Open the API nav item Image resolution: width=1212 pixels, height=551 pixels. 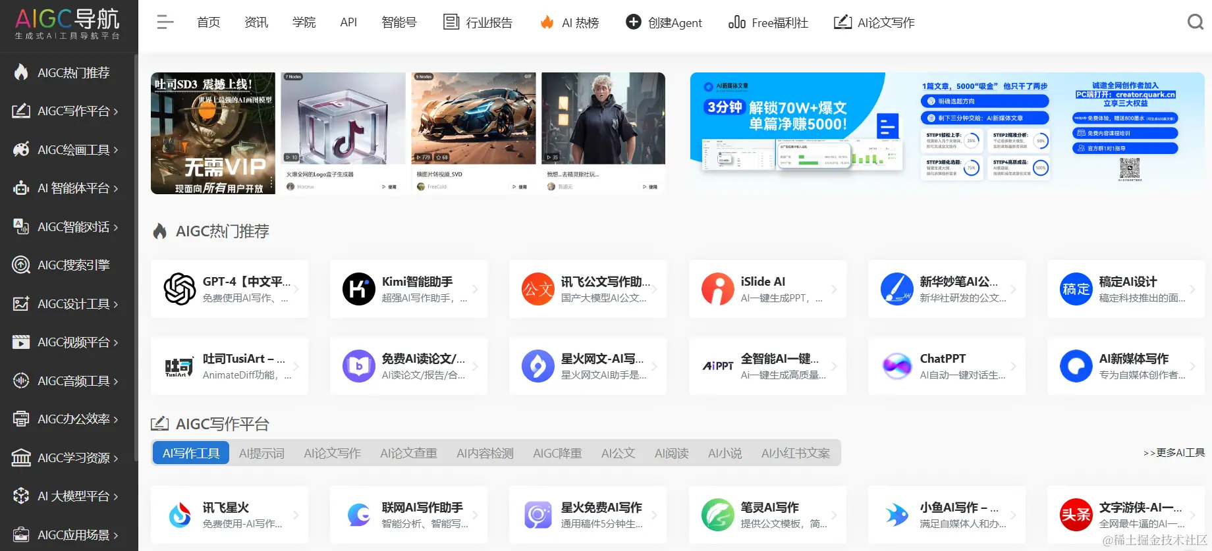[348, 22]
